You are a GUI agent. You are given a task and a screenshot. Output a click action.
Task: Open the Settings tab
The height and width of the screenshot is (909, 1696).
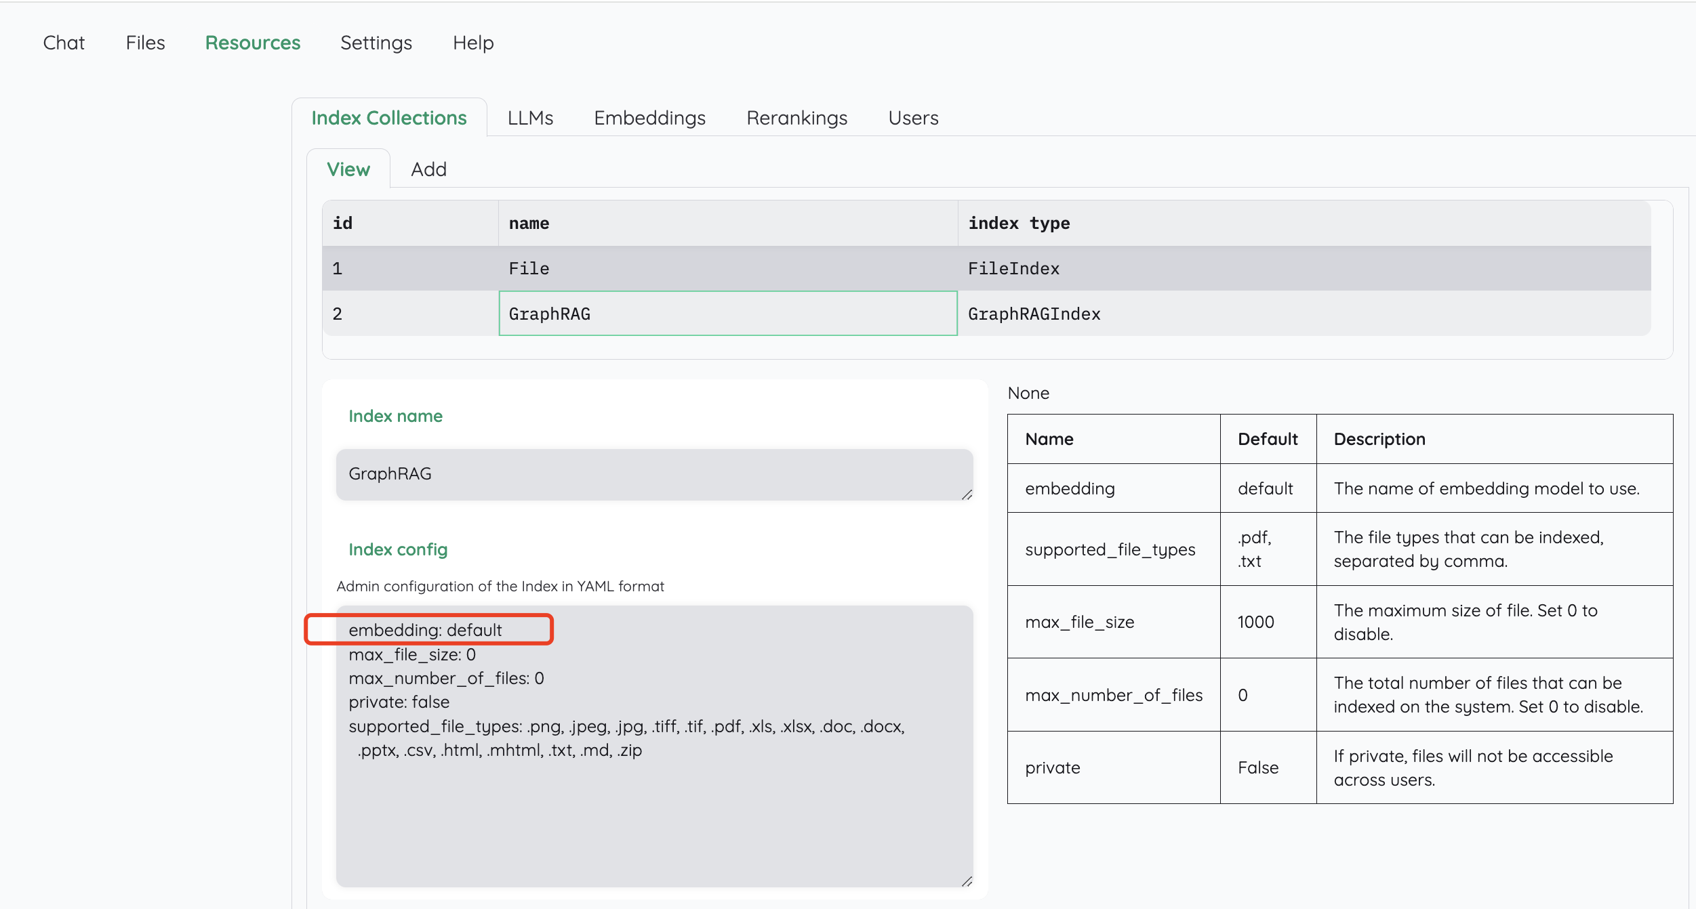376,43
